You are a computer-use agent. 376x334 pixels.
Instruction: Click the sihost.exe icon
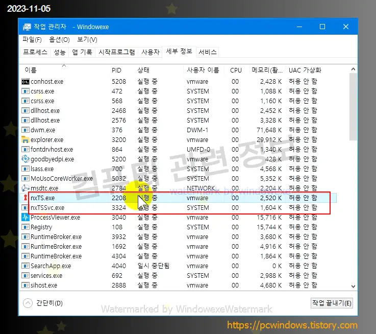pyautogui.click(x=26, y=285)
